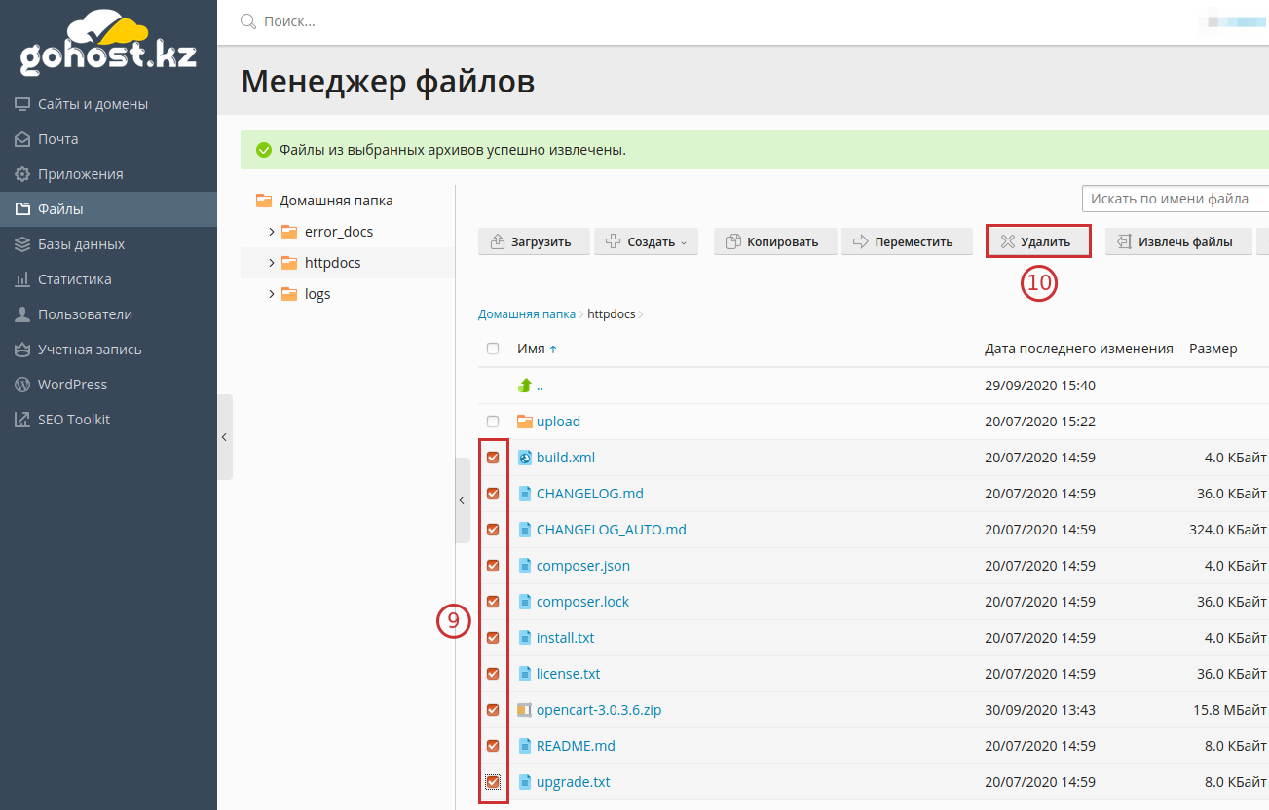Uncheck the composer.json checkbox
1269x810 pixels.
click(x=493, y=566)
